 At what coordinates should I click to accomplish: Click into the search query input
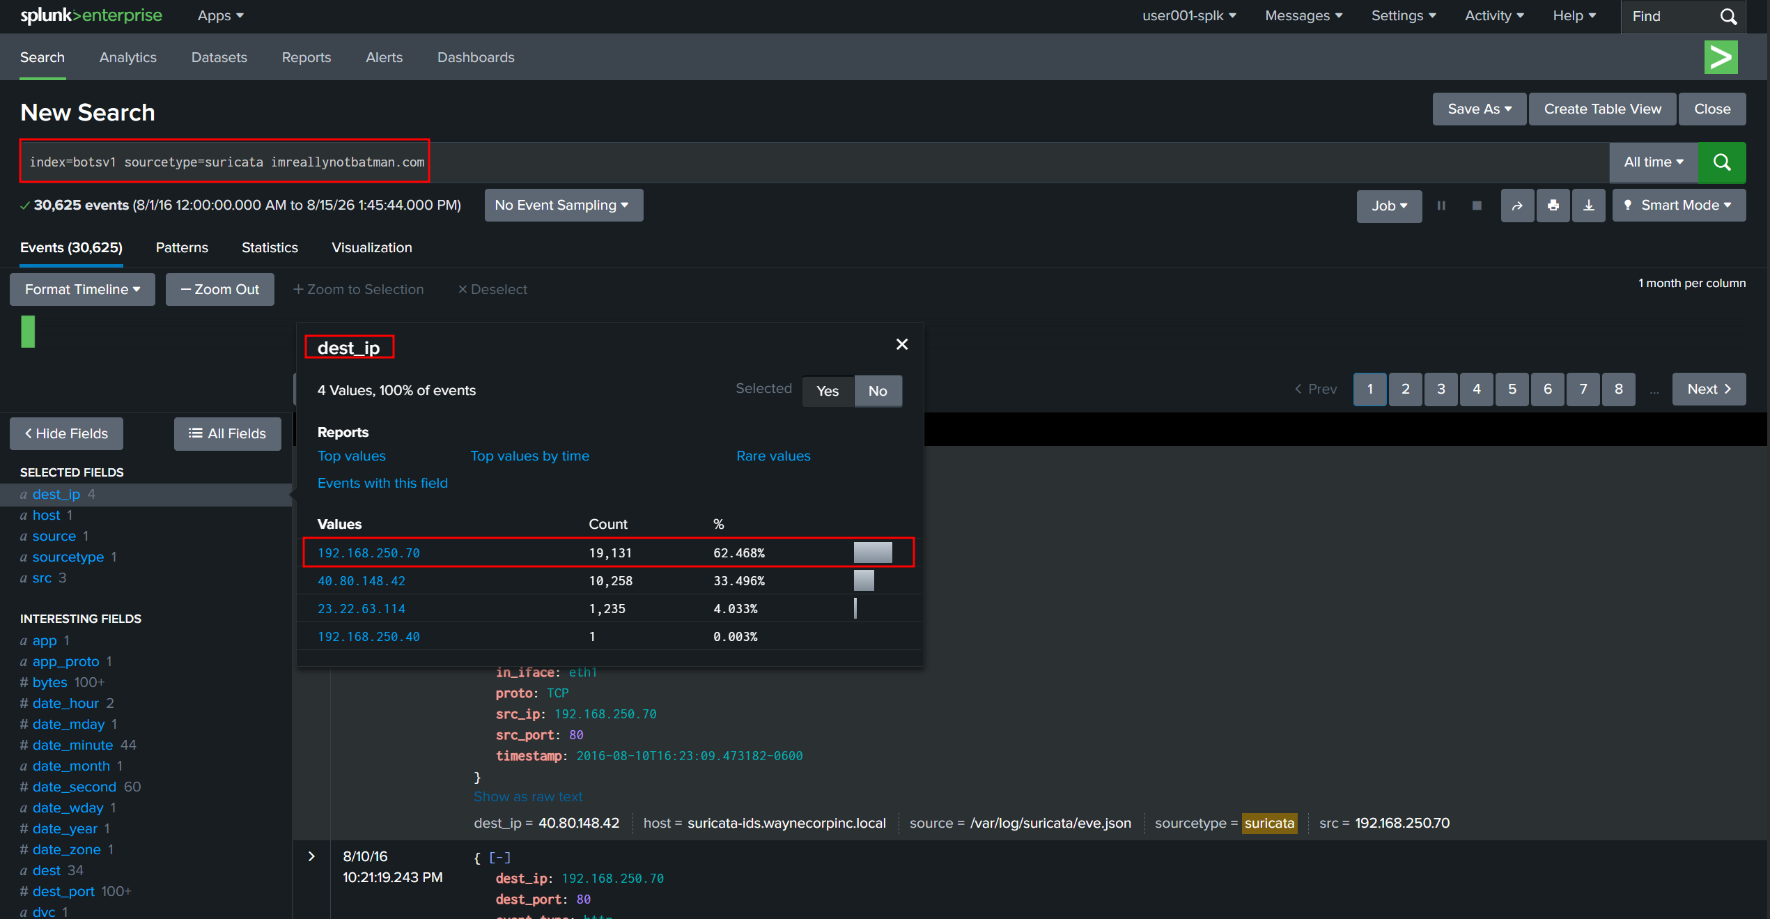point(814,162)
